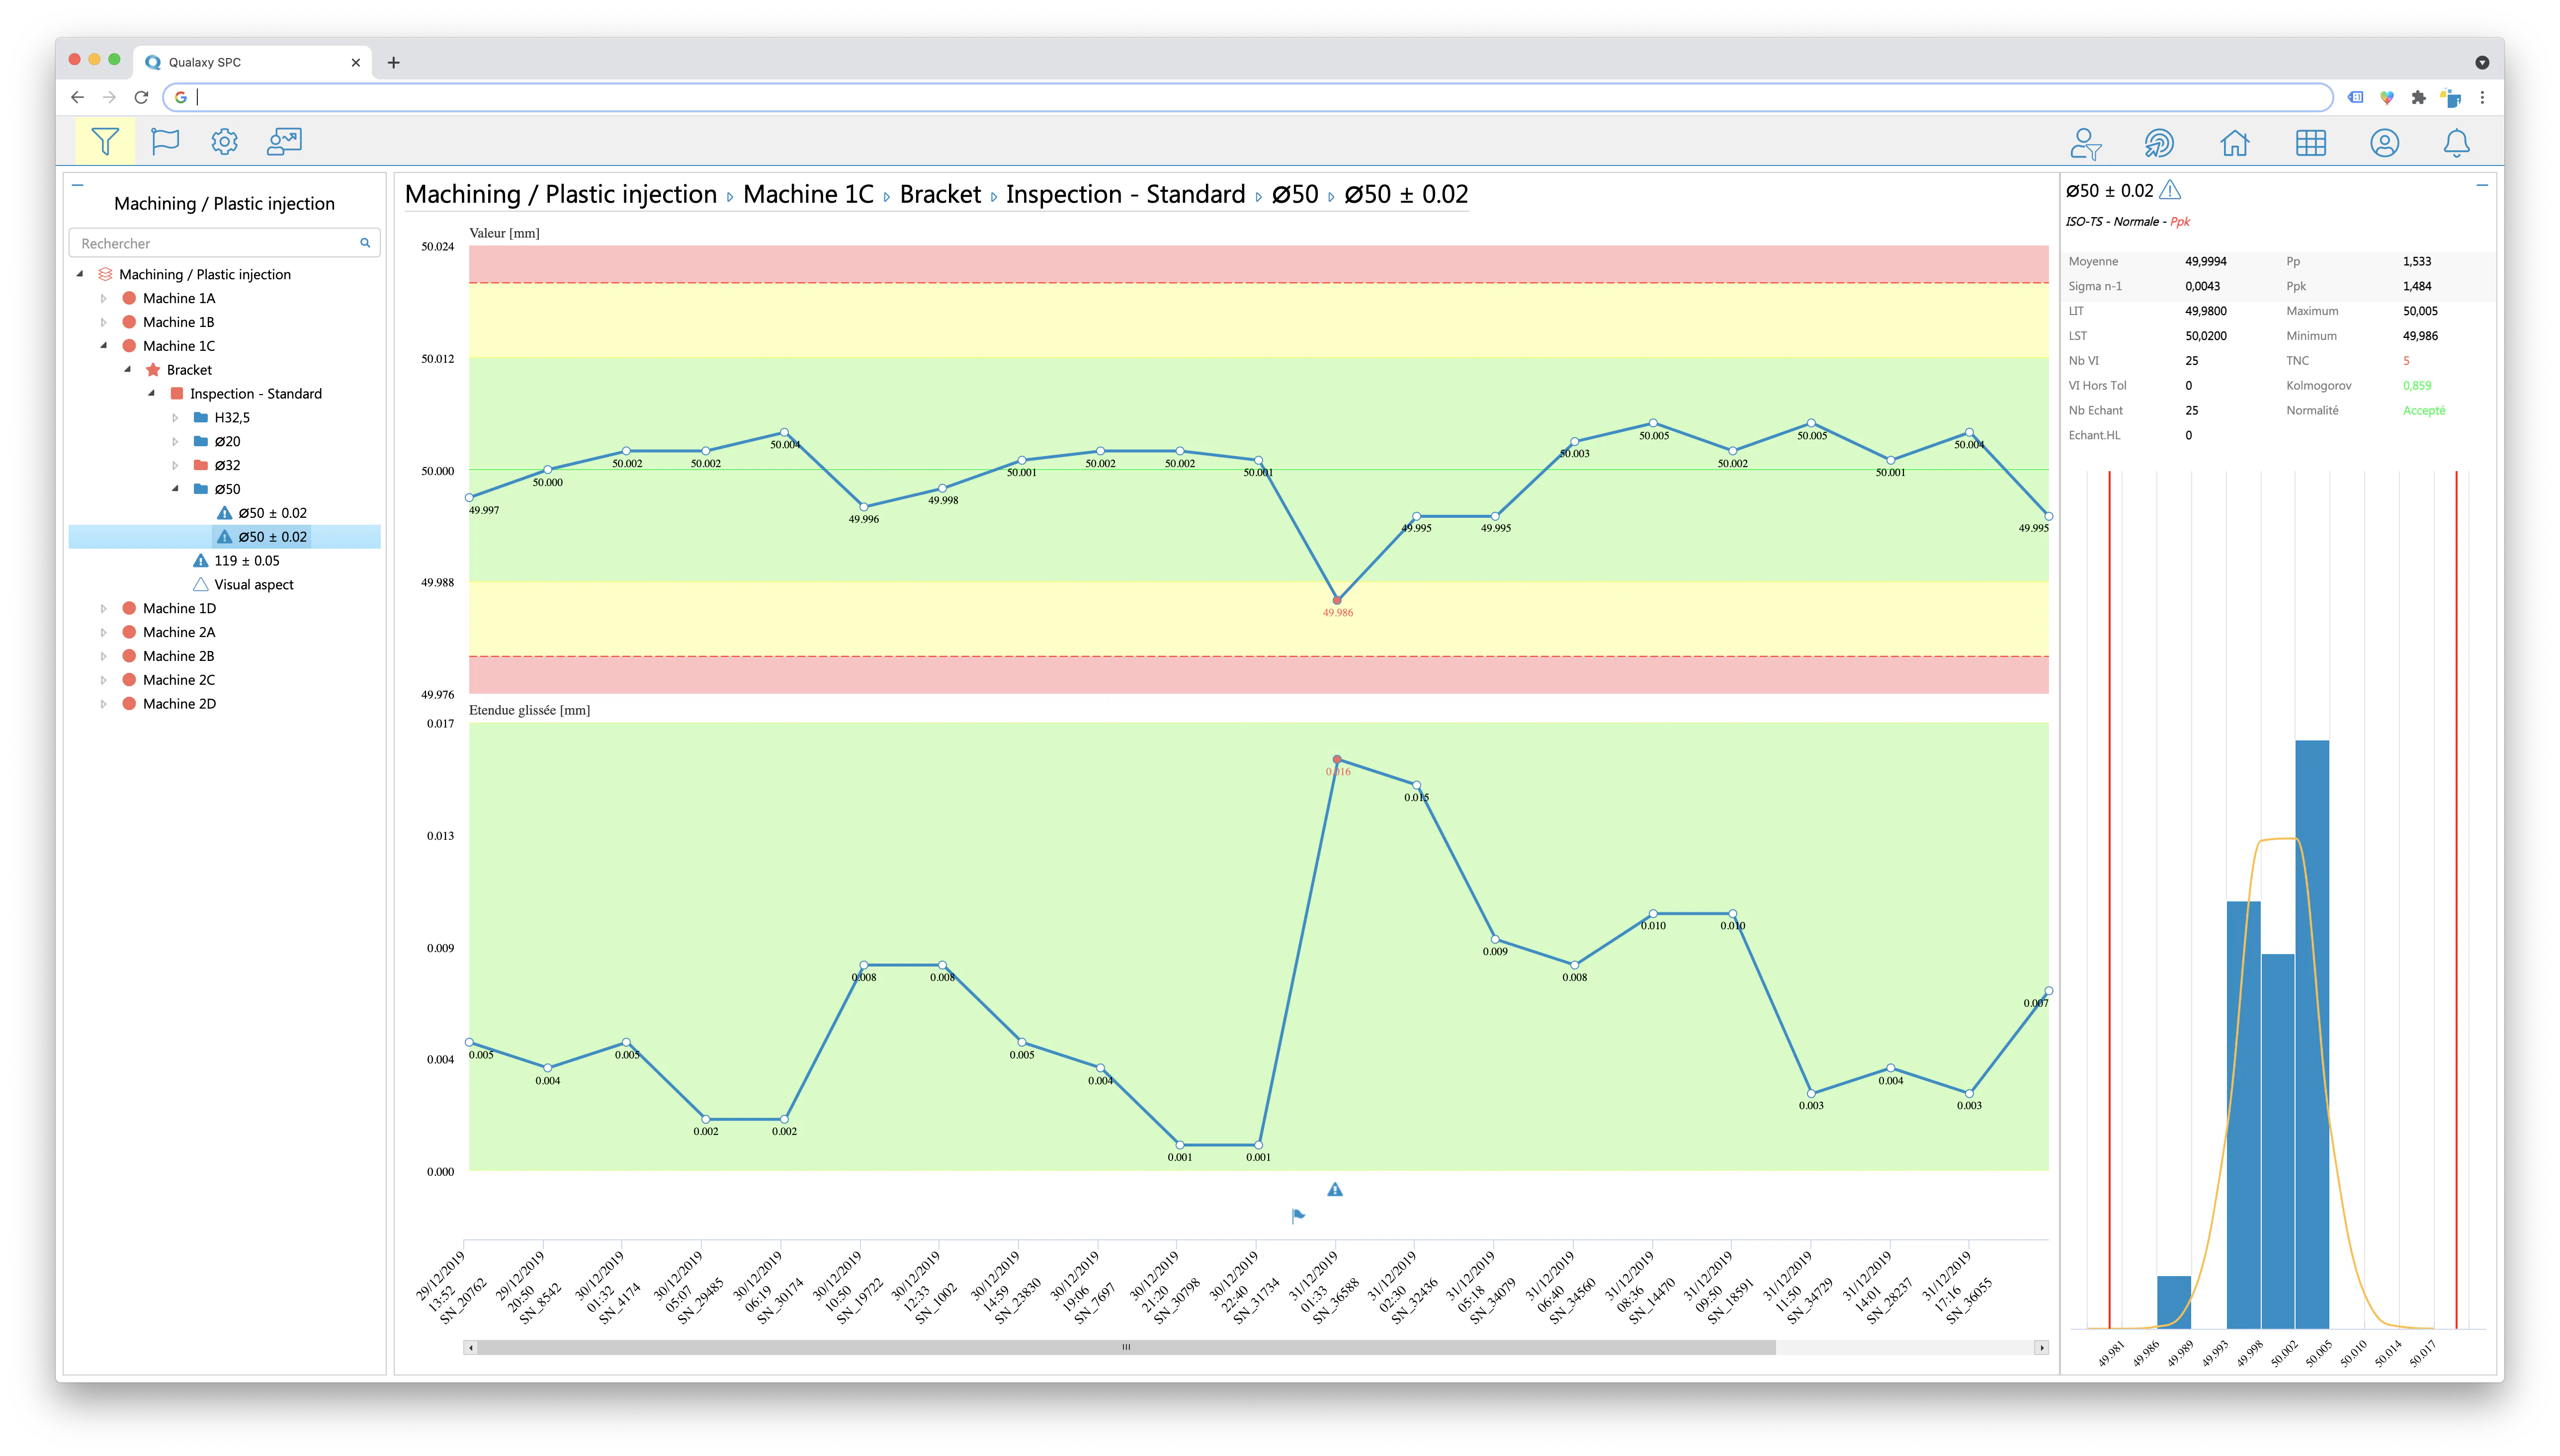Select the 119 ± 0.05 characteristic
This screenshot has width=2560, height=1456.
pos(246,560)
